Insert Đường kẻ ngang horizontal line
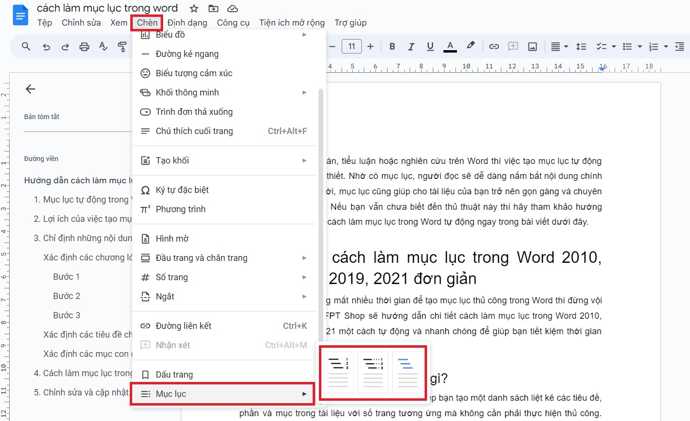690x421 pixels. 224,54
